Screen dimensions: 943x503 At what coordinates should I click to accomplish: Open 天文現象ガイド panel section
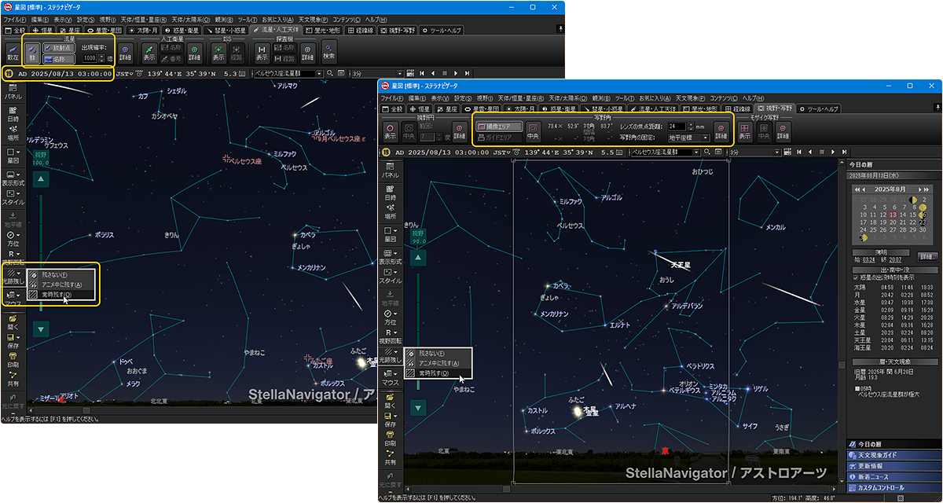[893, 455]
